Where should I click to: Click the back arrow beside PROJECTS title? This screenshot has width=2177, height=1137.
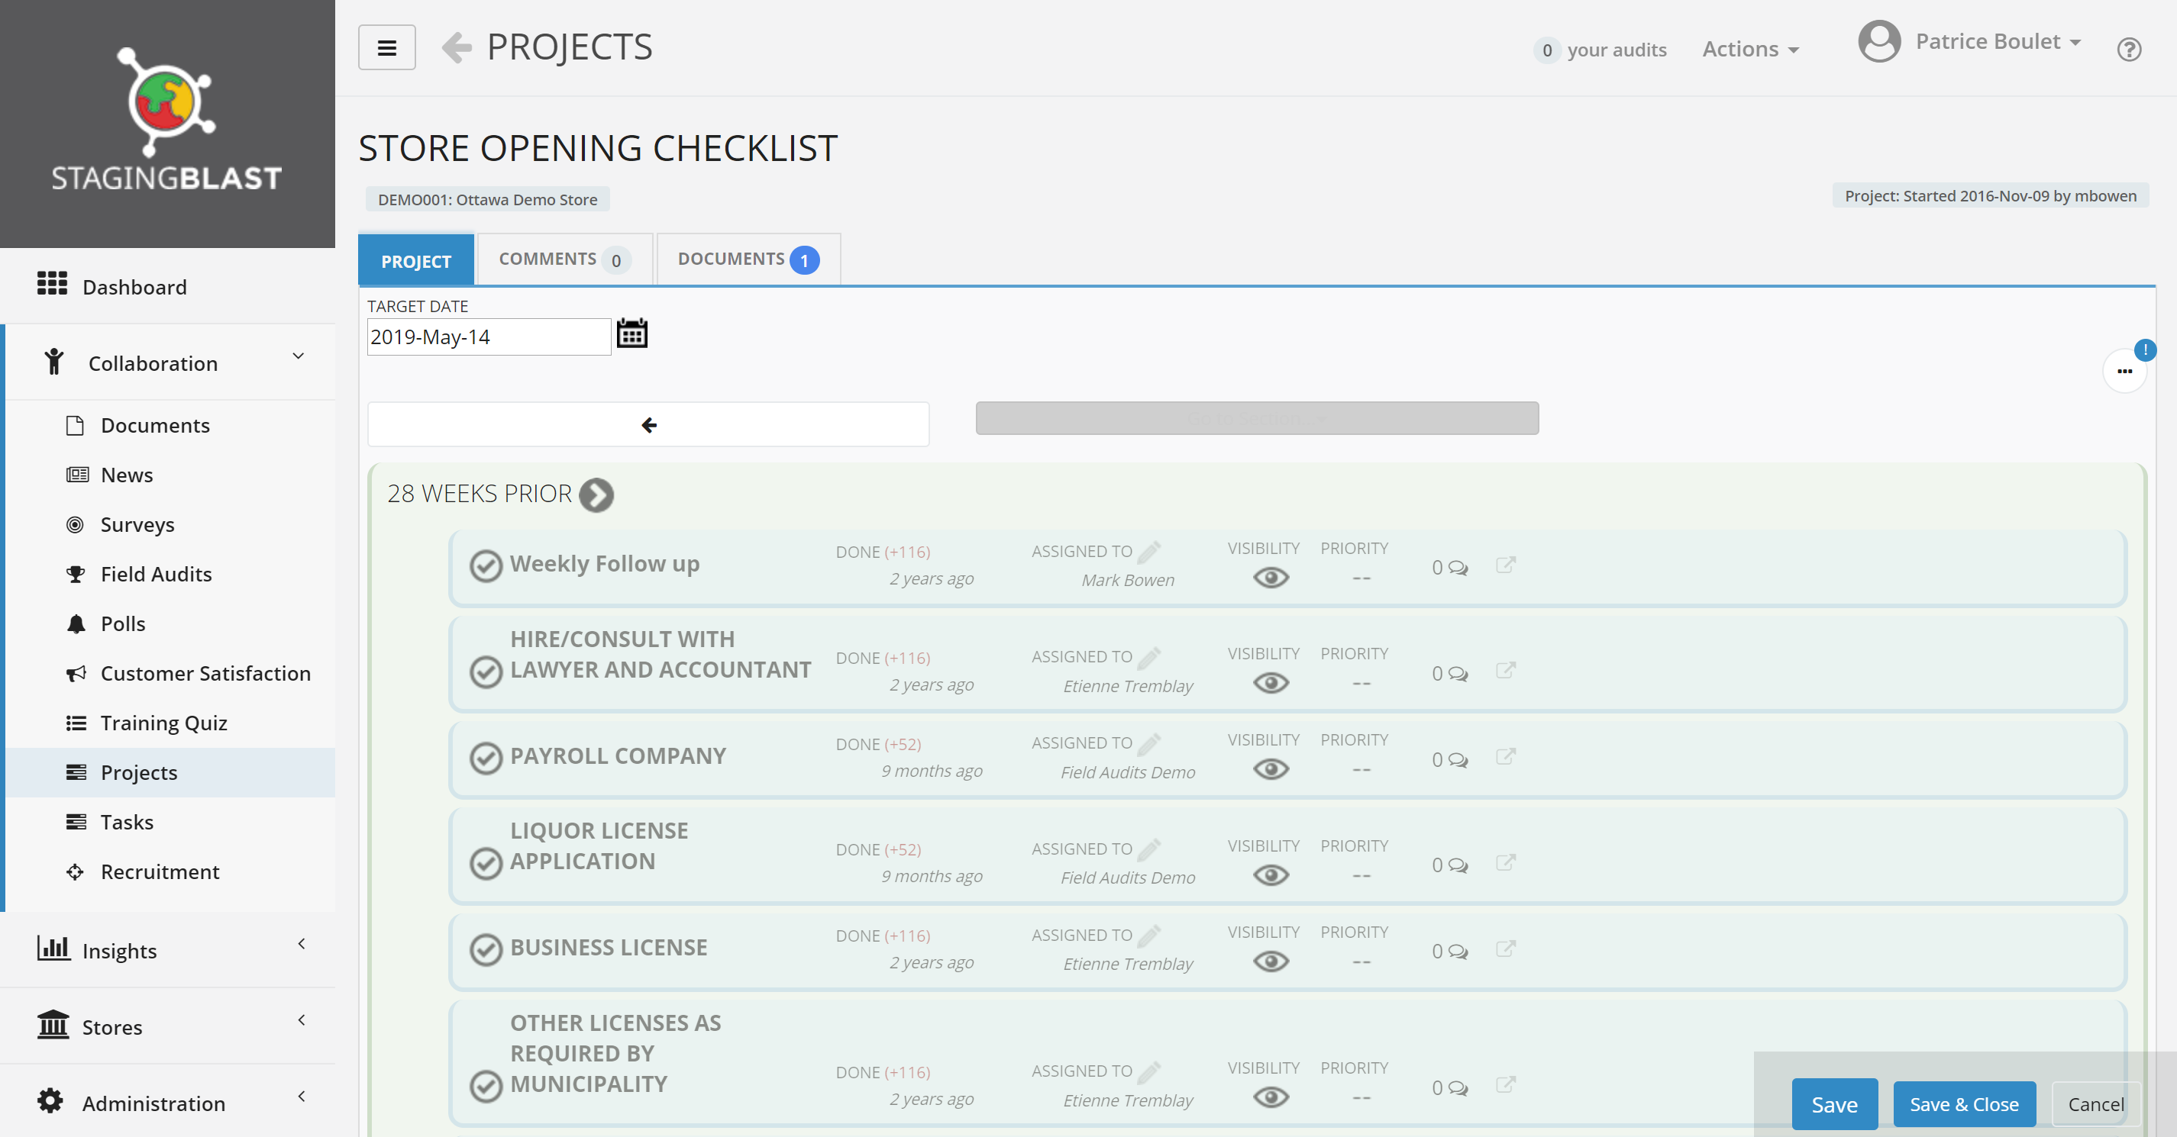pos(457,47)
